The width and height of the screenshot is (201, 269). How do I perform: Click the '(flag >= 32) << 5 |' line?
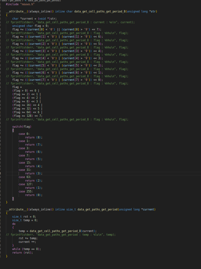click(27, 109)
